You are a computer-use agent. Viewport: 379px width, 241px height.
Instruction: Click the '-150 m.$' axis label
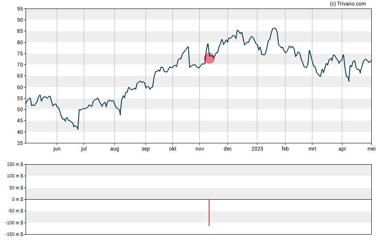[x=14, y=234]
